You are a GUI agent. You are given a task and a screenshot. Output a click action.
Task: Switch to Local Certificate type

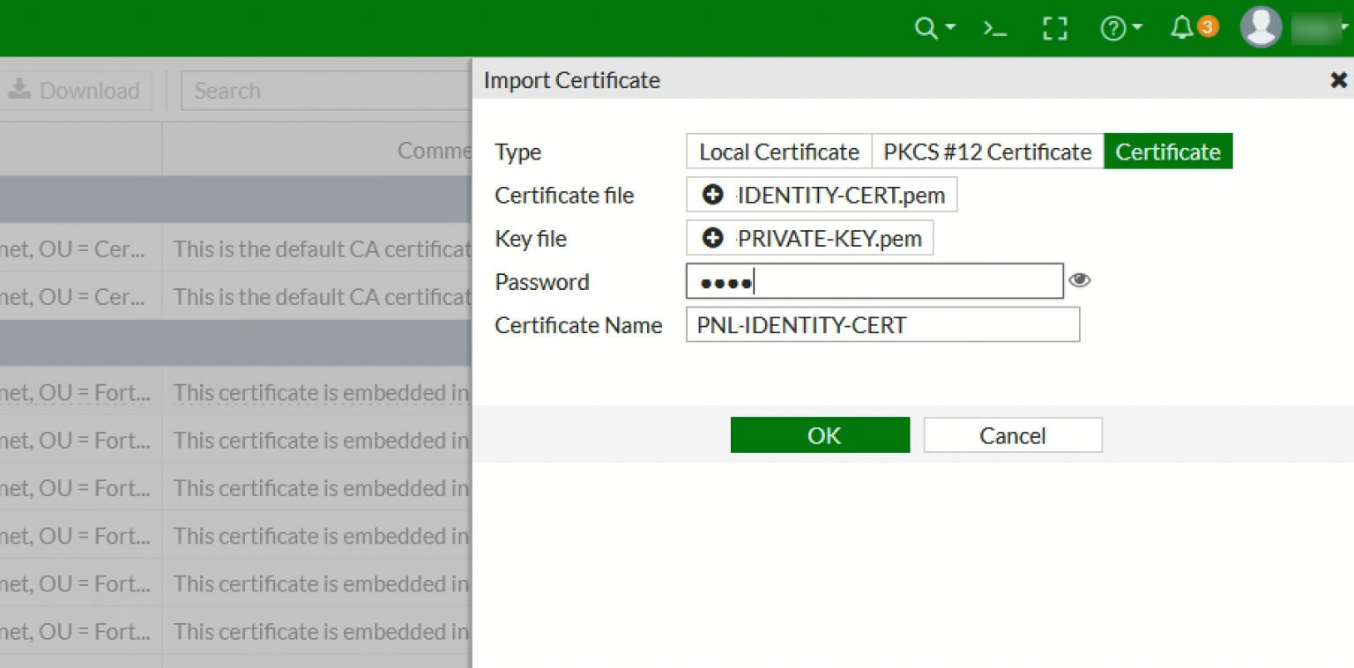click(x=777, y=151)
